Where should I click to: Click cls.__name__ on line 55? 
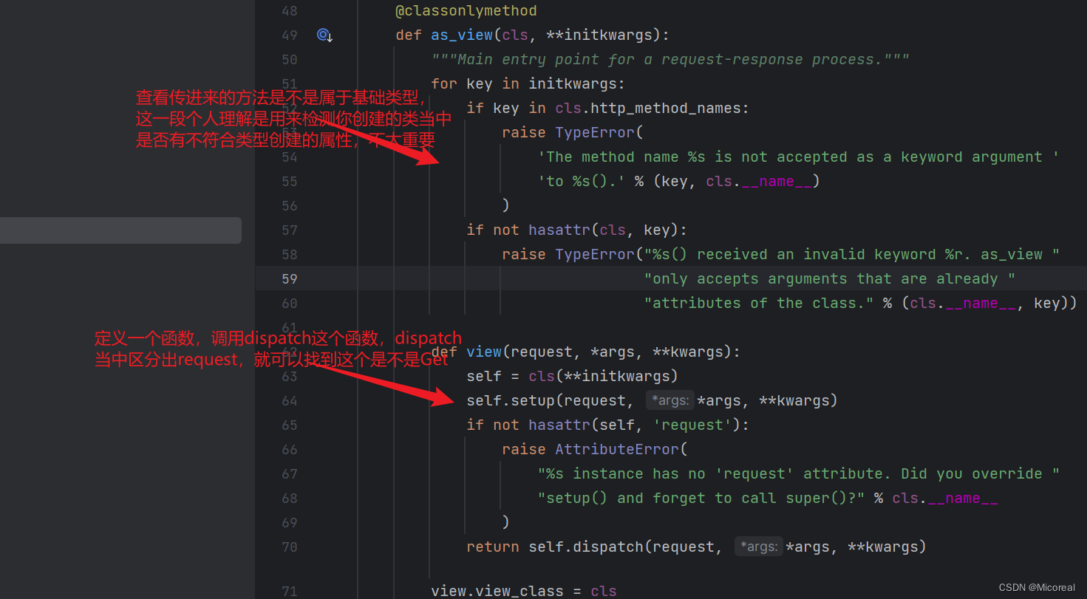click(x=759, y=181)
